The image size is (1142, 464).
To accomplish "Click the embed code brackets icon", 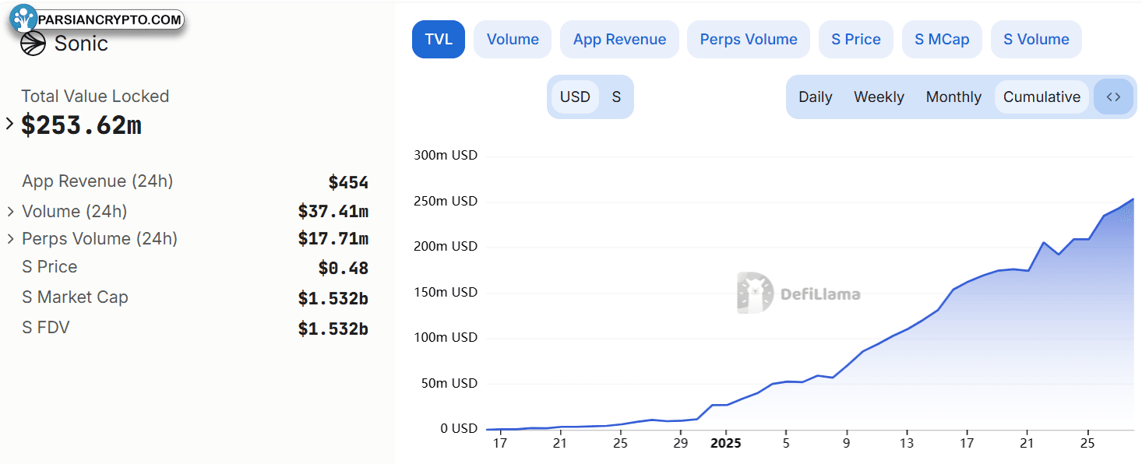I will (x=1113, y=97).
